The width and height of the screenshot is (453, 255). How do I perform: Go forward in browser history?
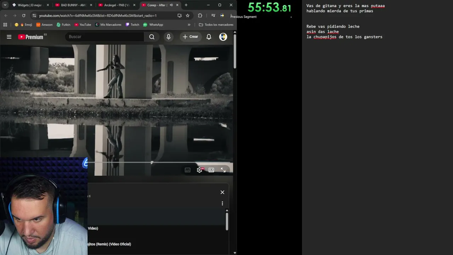(15, 16)
